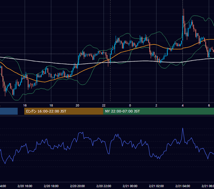Click the 2/20 18:00 date label
The width and height of the screenshot is (214, 189).
coord(51,186)
